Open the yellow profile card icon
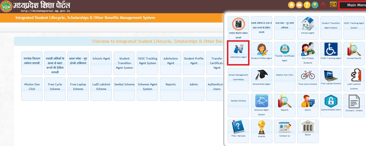The image size is (366, 146). [x=333, y=5]
